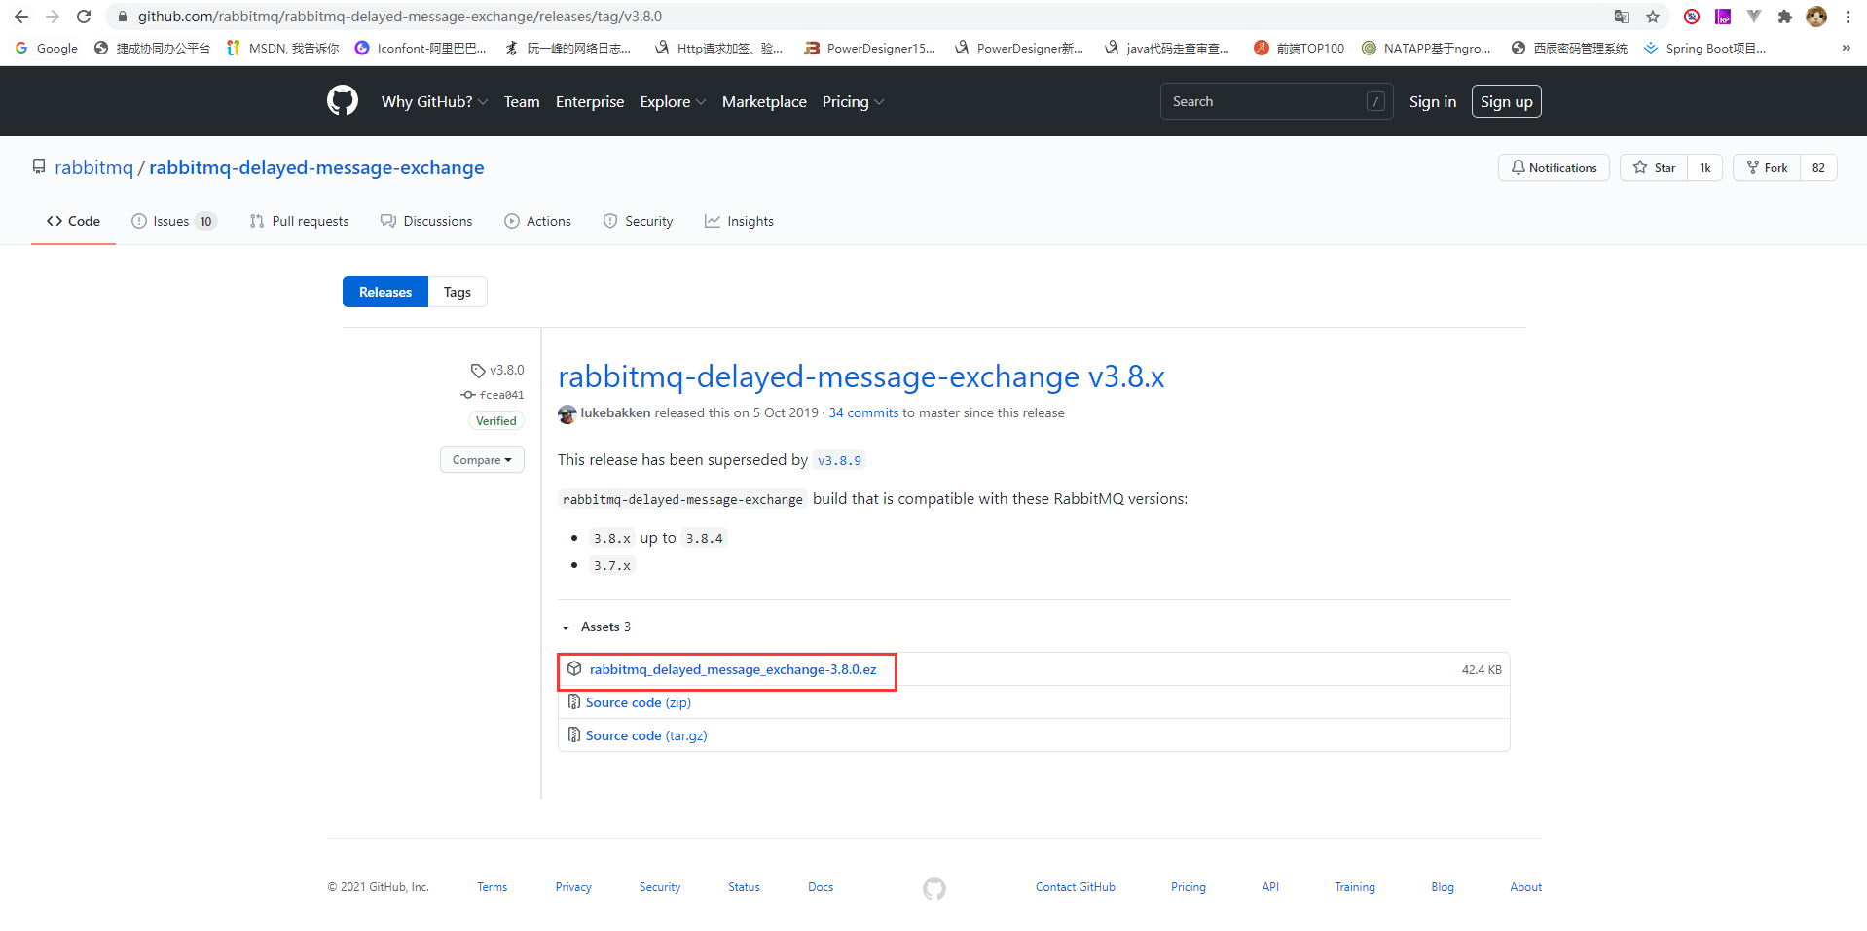Click the Enterprise header link
Screen dimensions: 1867x931
590,101
